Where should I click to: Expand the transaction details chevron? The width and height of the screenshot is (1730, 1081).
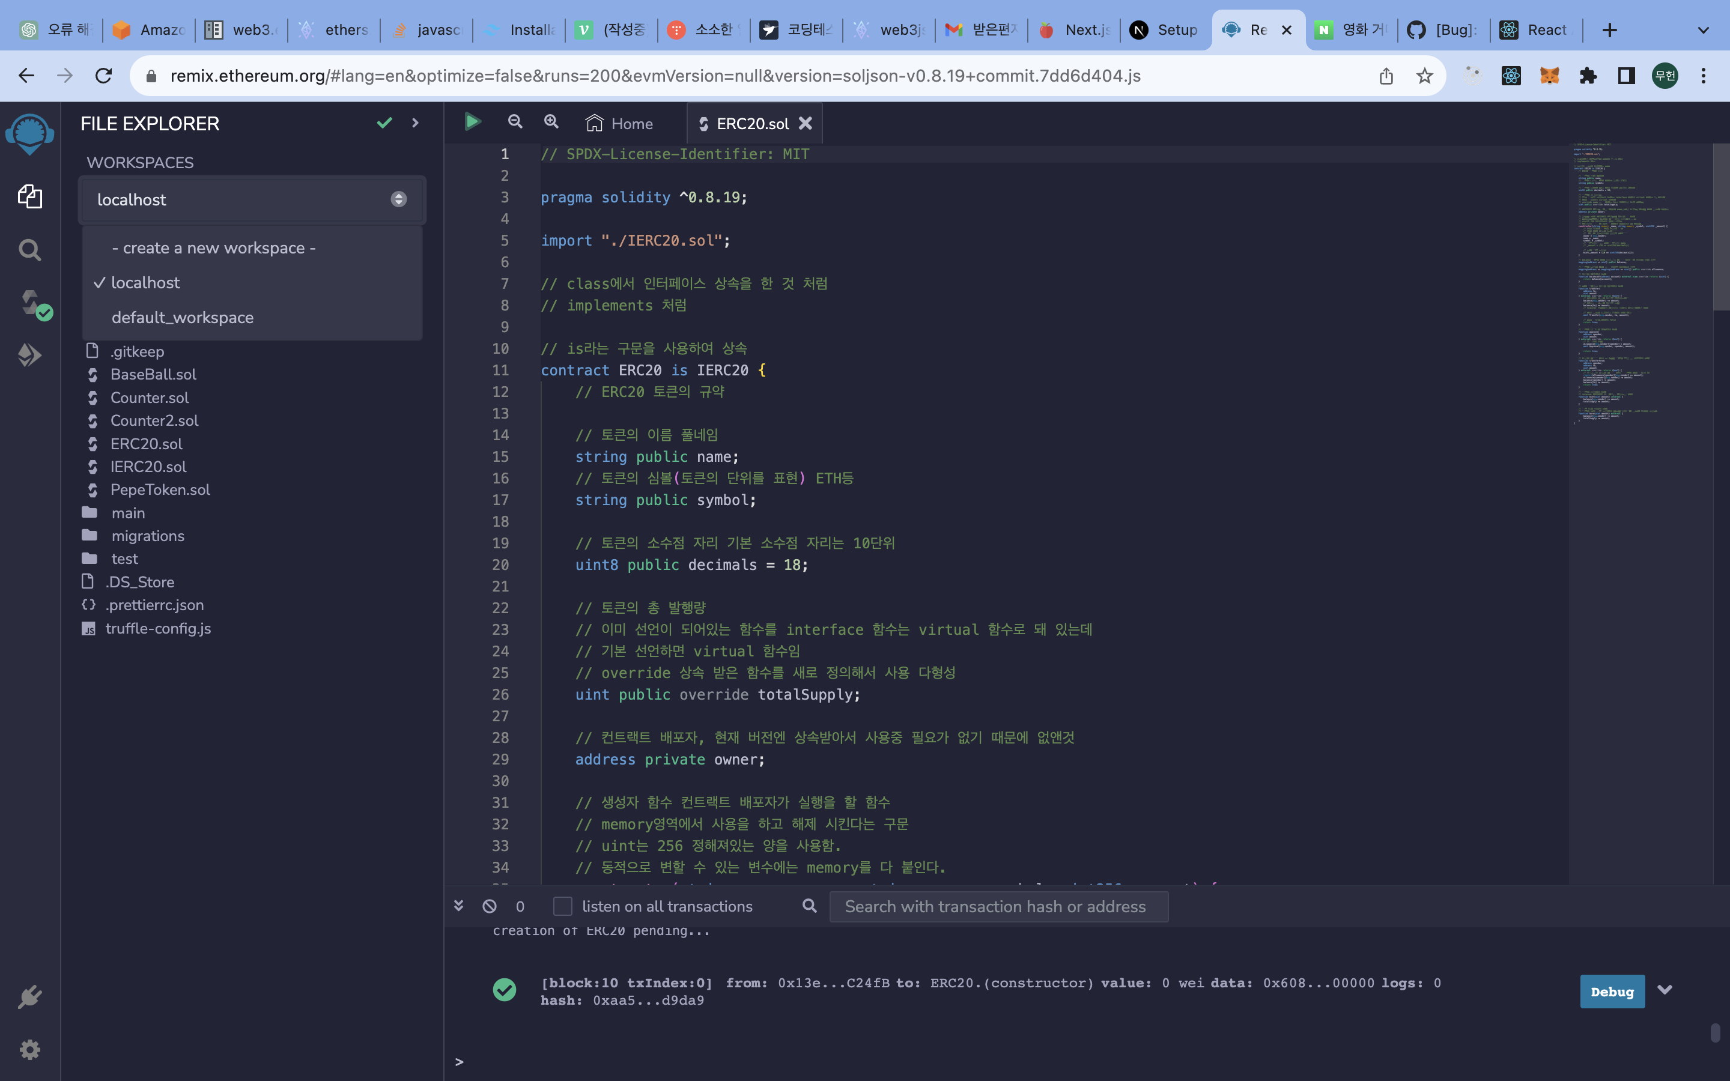pos(1665,990)
